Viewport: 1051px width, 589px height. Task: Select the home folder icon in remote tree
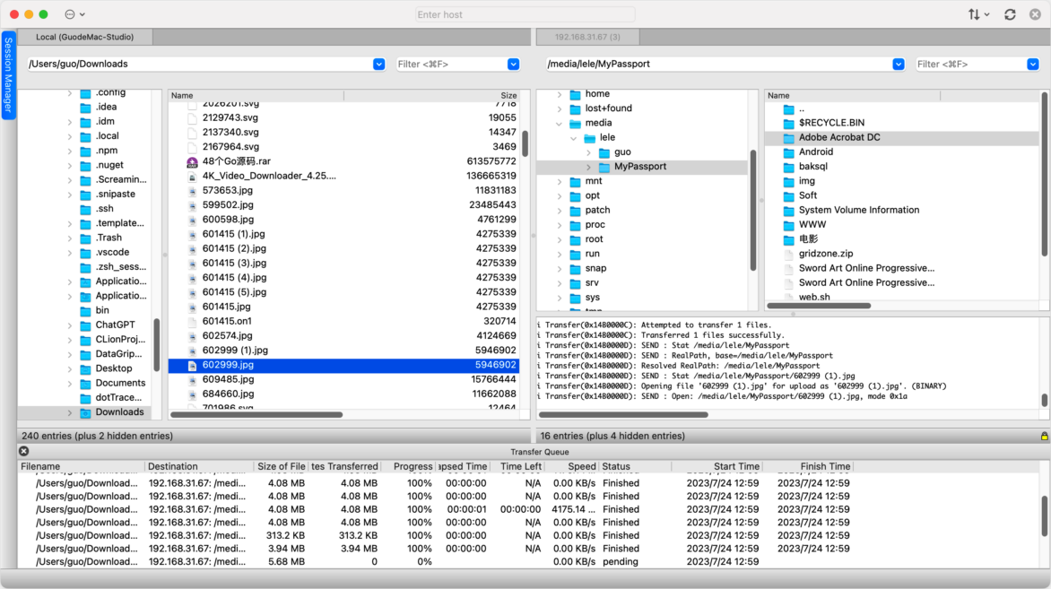coord(575,94)
